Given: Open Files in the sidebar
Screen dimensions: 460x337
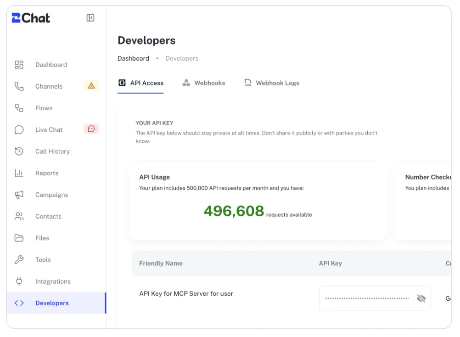Looking at the screenshot, I should (56, 238).
